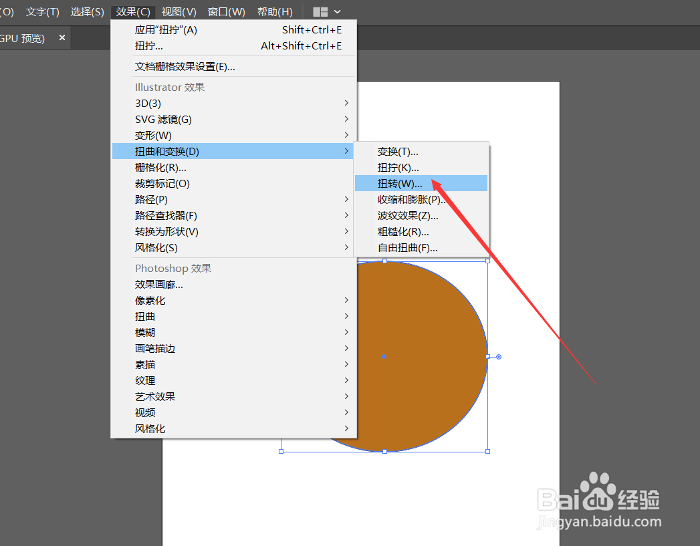Expand the 艺术效果 submenu
The height and width of the screenshot is (546, 700).
[233, 396]
